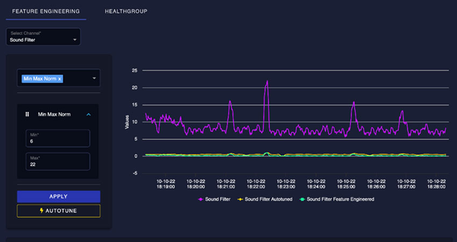The width and height of the screenshot is (457, 242).
Task: Grab the Min Max Norm drag handle icon
Action: point(27,115)
